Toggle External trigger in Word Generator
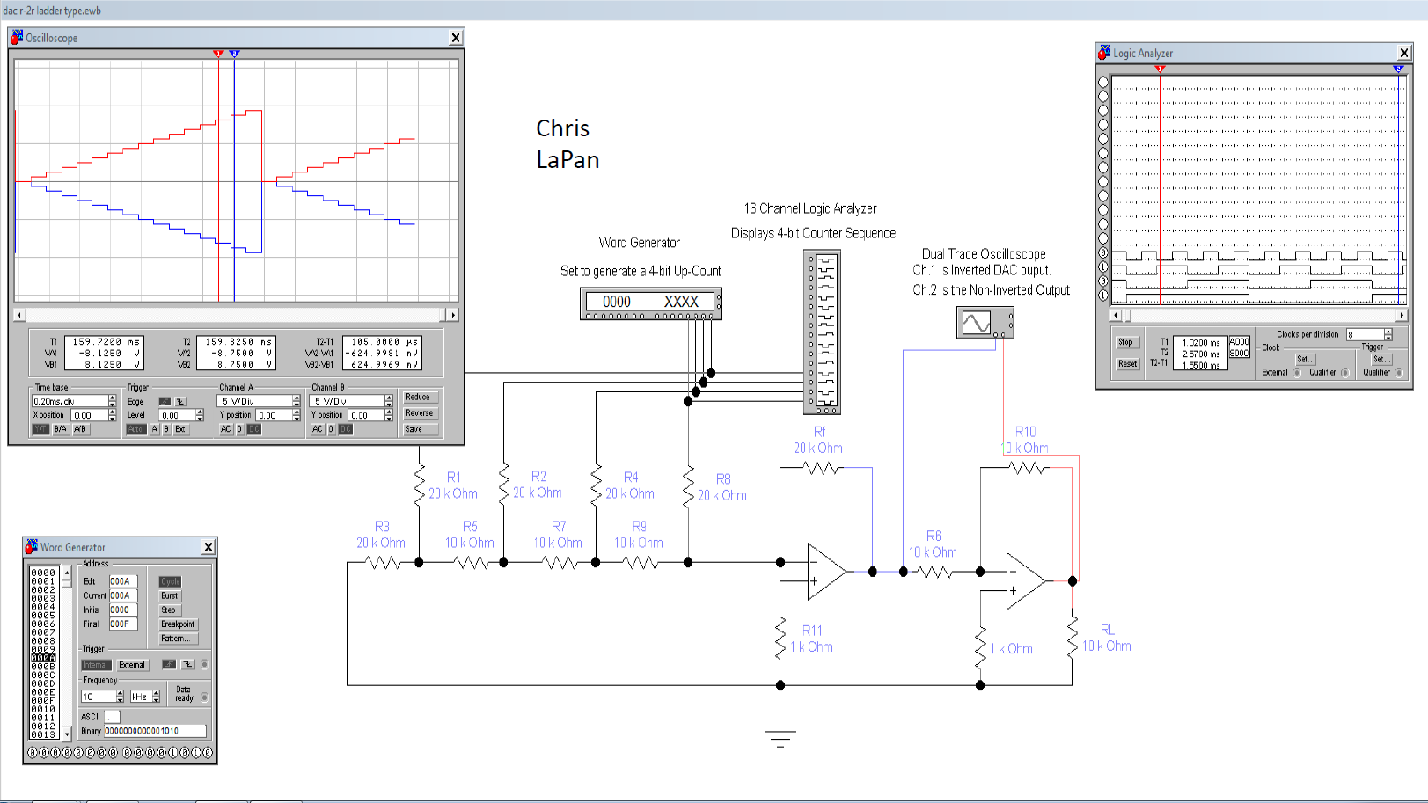Viewport: 1428px width, 803px height. 132,665
